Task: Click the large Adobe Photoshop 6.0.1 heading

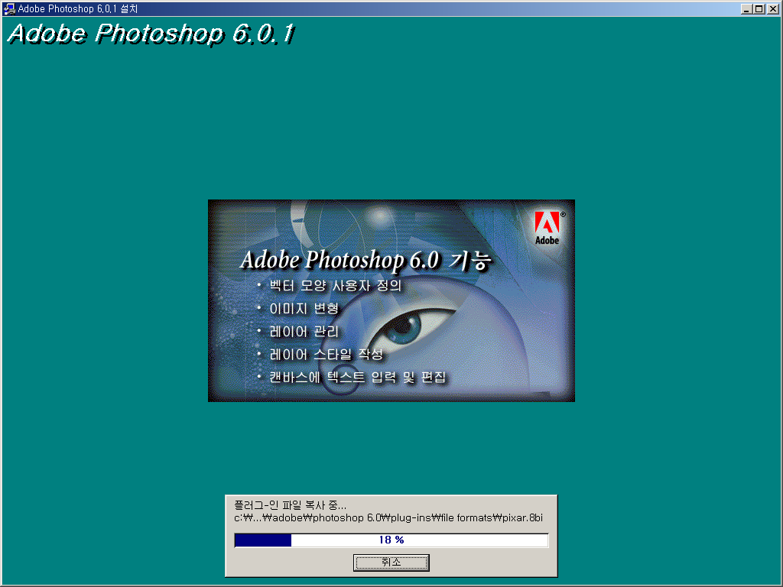Action: [x=151, y=34]
